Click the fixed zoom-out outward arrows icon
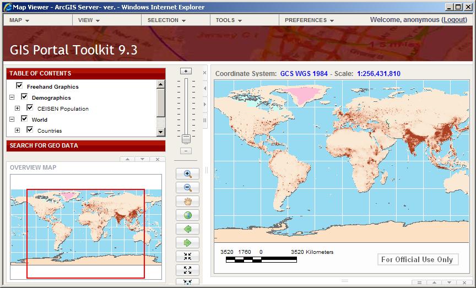 (188, 270)
